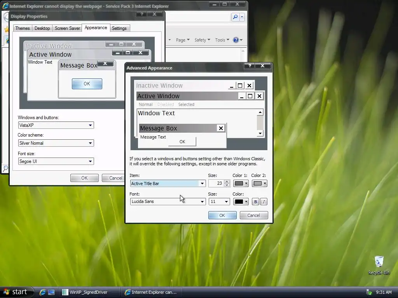This screenshot has width=398, height=298.
Task: Select the Appearance tab
Action: coord(96,28)
